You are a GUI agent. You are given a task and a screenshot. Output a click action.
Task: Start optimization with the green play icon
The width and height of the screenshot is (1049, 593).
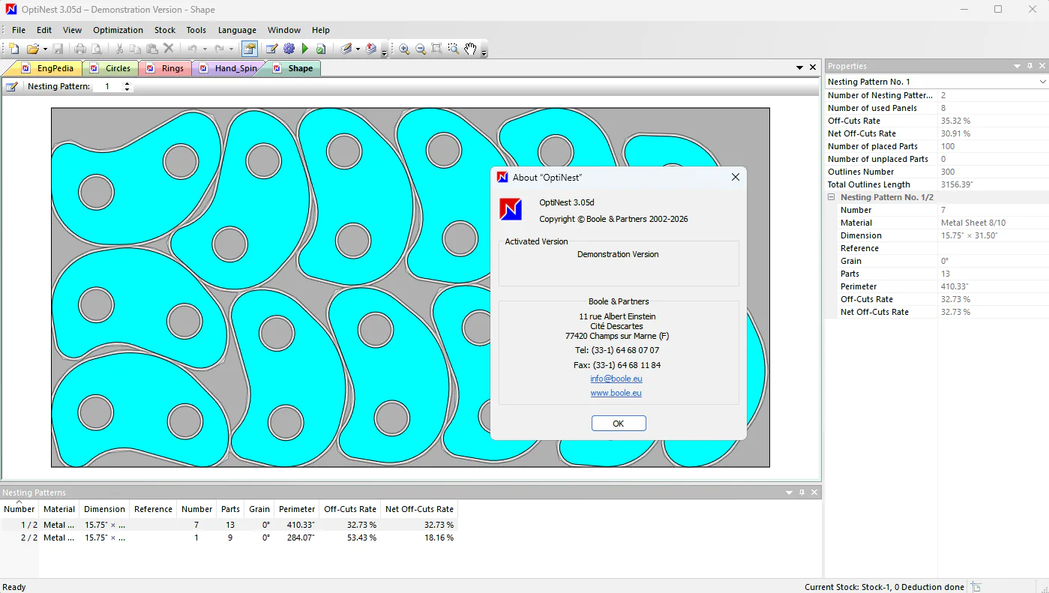[305, 49]
